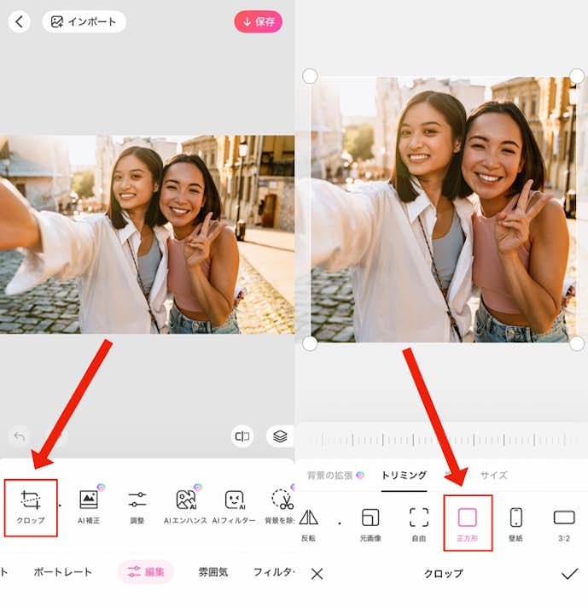Confirm the crop with the checkmark
Screen dimensions: 588x608
point(569,574)
